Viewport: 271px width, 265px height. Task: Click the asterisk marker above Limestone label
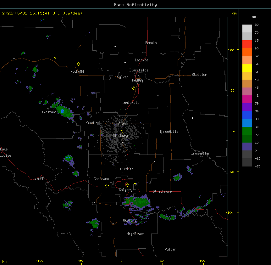(x=48, y=109)
